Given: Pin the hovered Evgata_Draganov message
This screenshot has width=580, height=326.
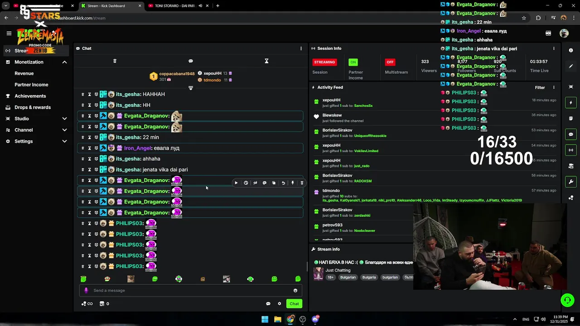Looking at the screenshot, I should [293, 183].
